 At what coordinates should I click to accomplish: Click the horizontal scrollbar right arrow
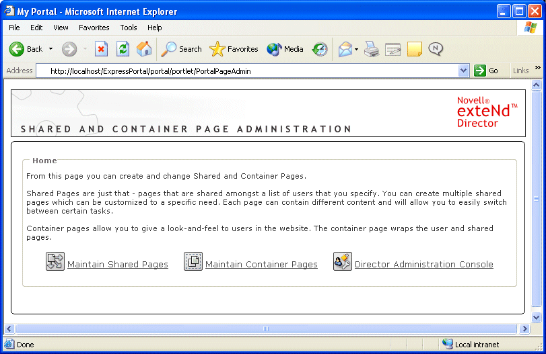point(524,328)
